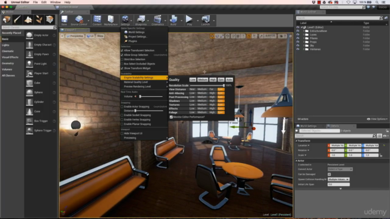Image resolution: width=390 pixels, height=219 pixels.
Task: Click the Box Trigger placement icon
Action: pyautogui.click(x=29, y=121)
